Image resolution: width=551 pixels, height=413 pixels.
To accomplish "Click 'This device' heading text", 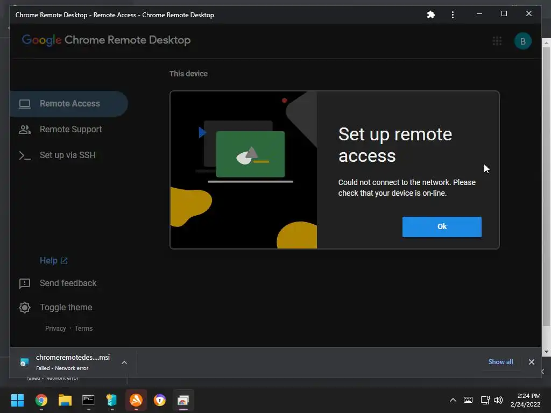I will [x=188, y=74].
